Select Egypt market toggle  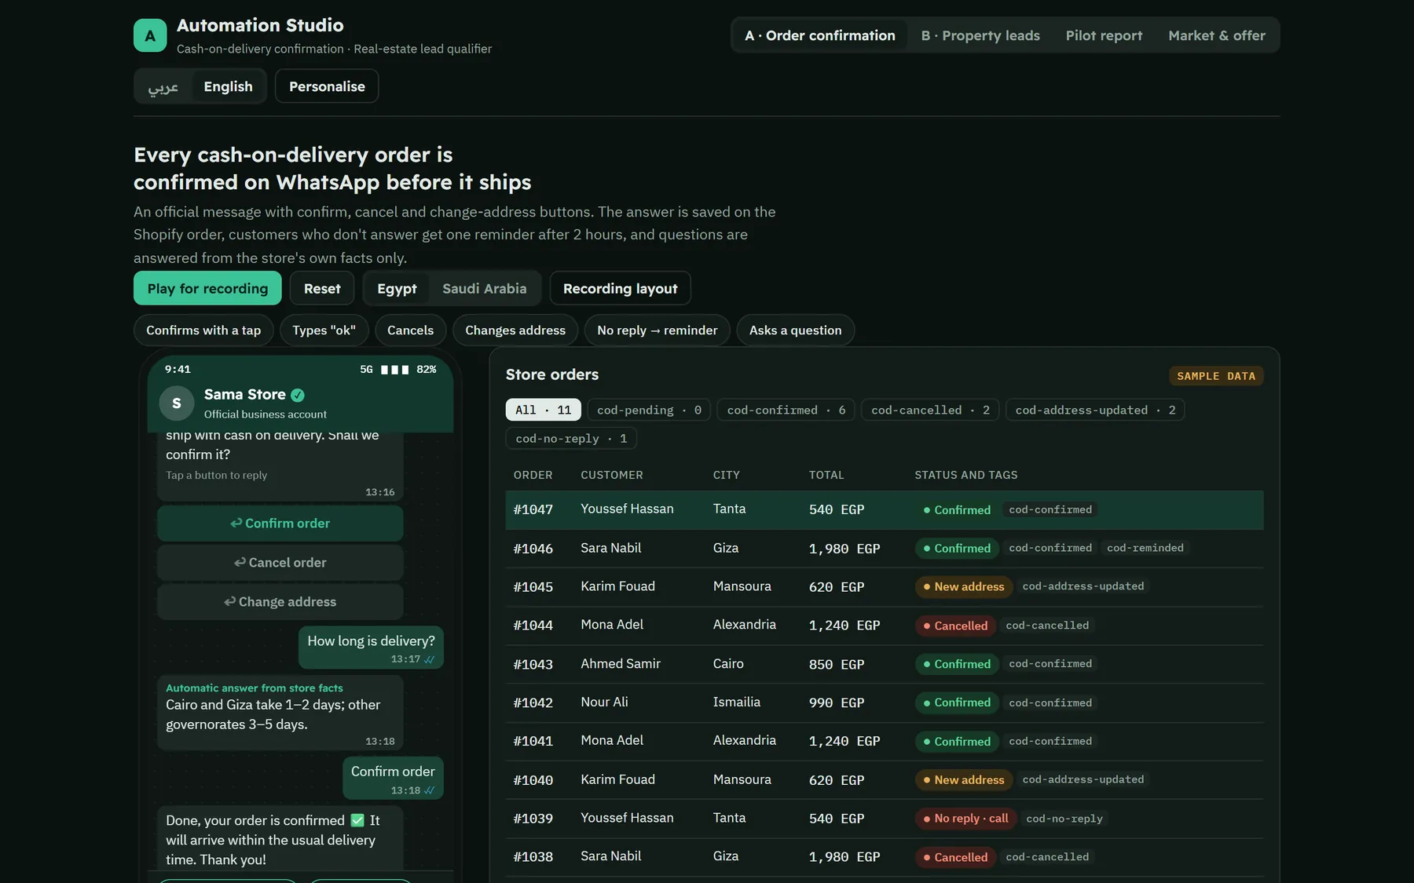[397, 289]
